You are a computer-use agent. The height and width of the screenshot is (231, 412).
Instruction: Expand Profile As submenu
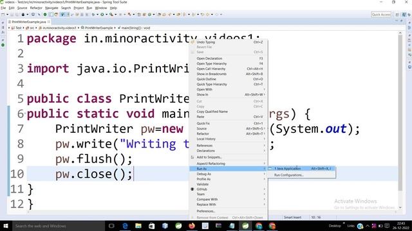(229, 179)
